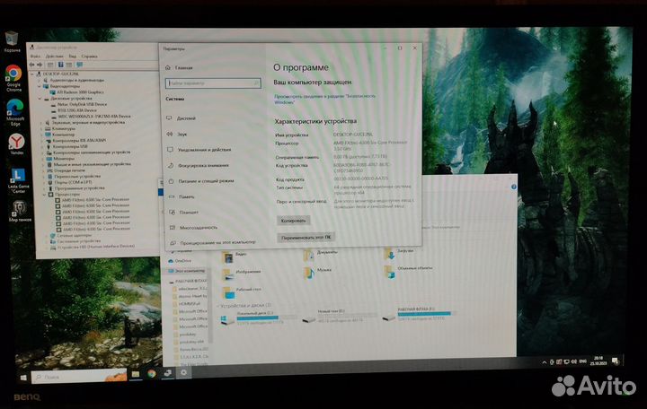Select Питание и спящий режим in Settings
647x409 pixels.
tap(207, 181)
